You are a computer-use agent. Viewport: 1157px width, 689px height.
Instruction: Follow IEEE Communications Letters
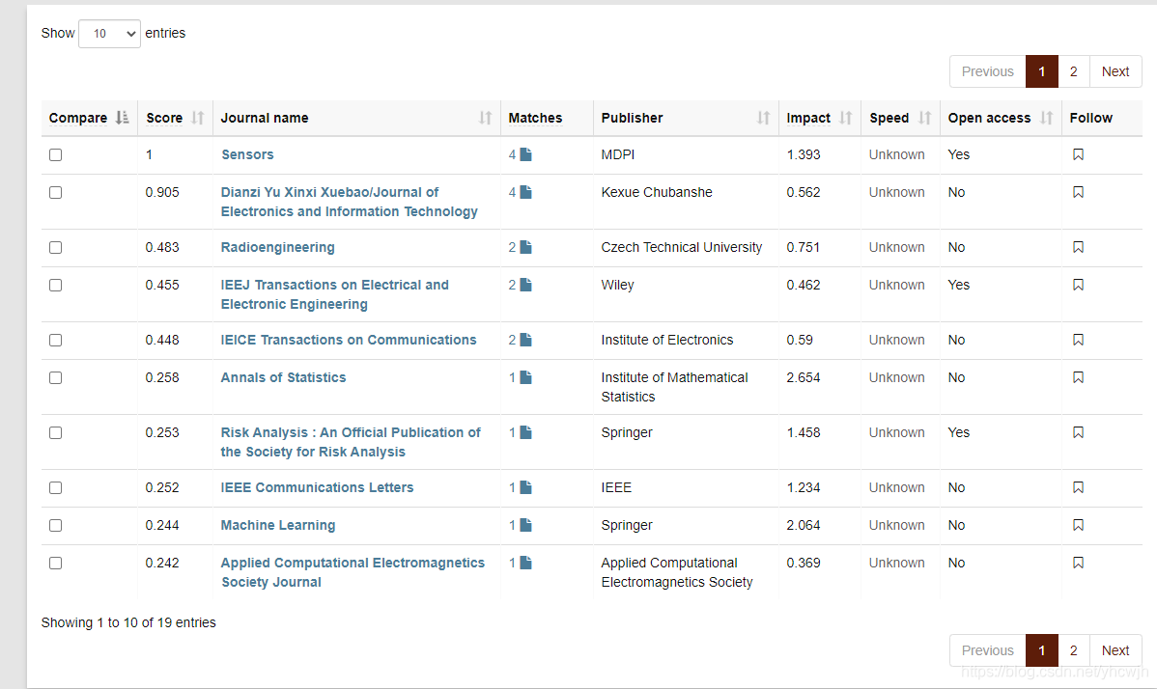click(1078, 488)
